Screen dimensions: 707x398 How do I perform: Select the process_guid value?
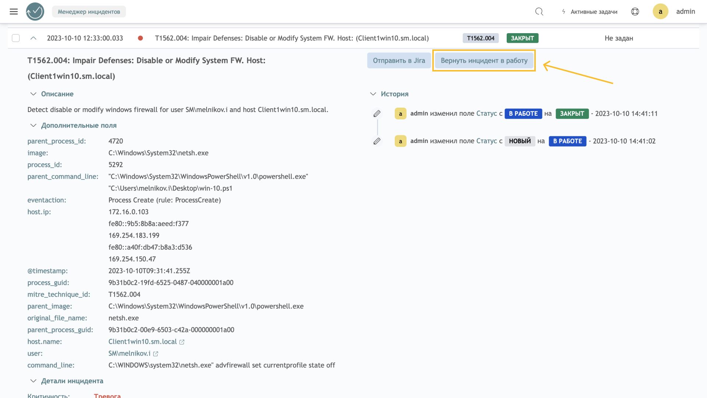click(171, 283)
